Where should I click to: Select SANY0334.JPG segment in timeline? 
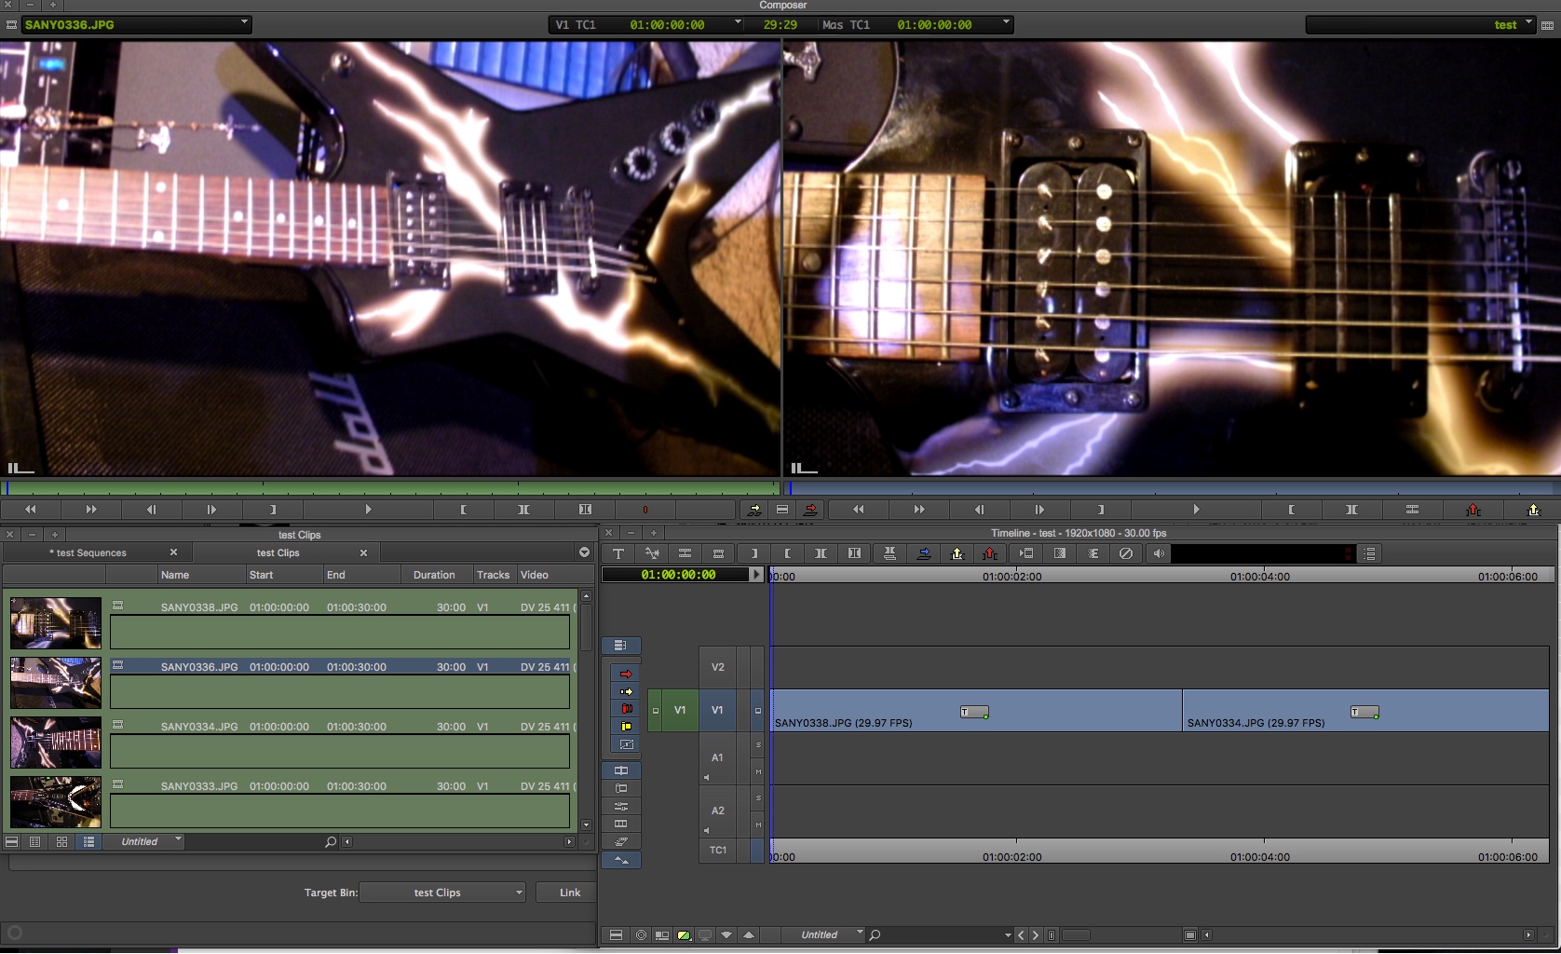pos(1364,710)
